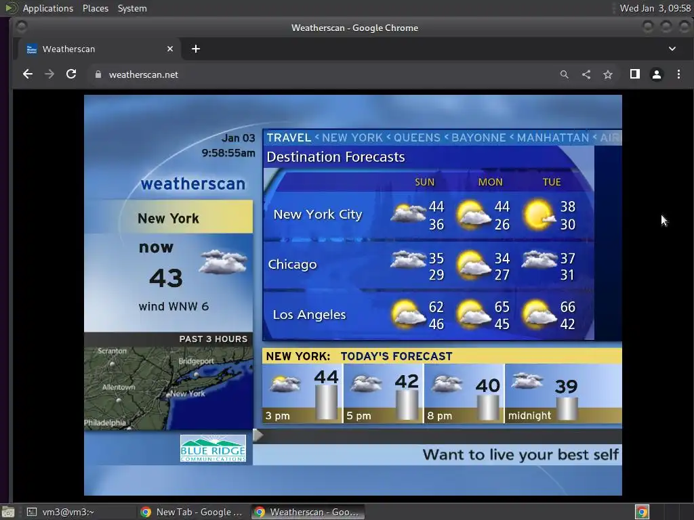Close the Weatherscan tab
This screenshot has width=694, height=520.
coord(170,49)
